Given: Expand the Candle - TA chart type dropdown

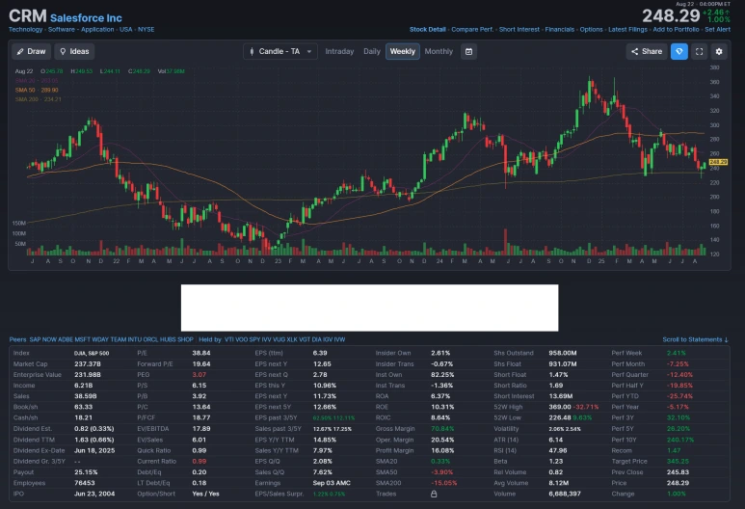Looking at the screenshot, I should 279,51.
